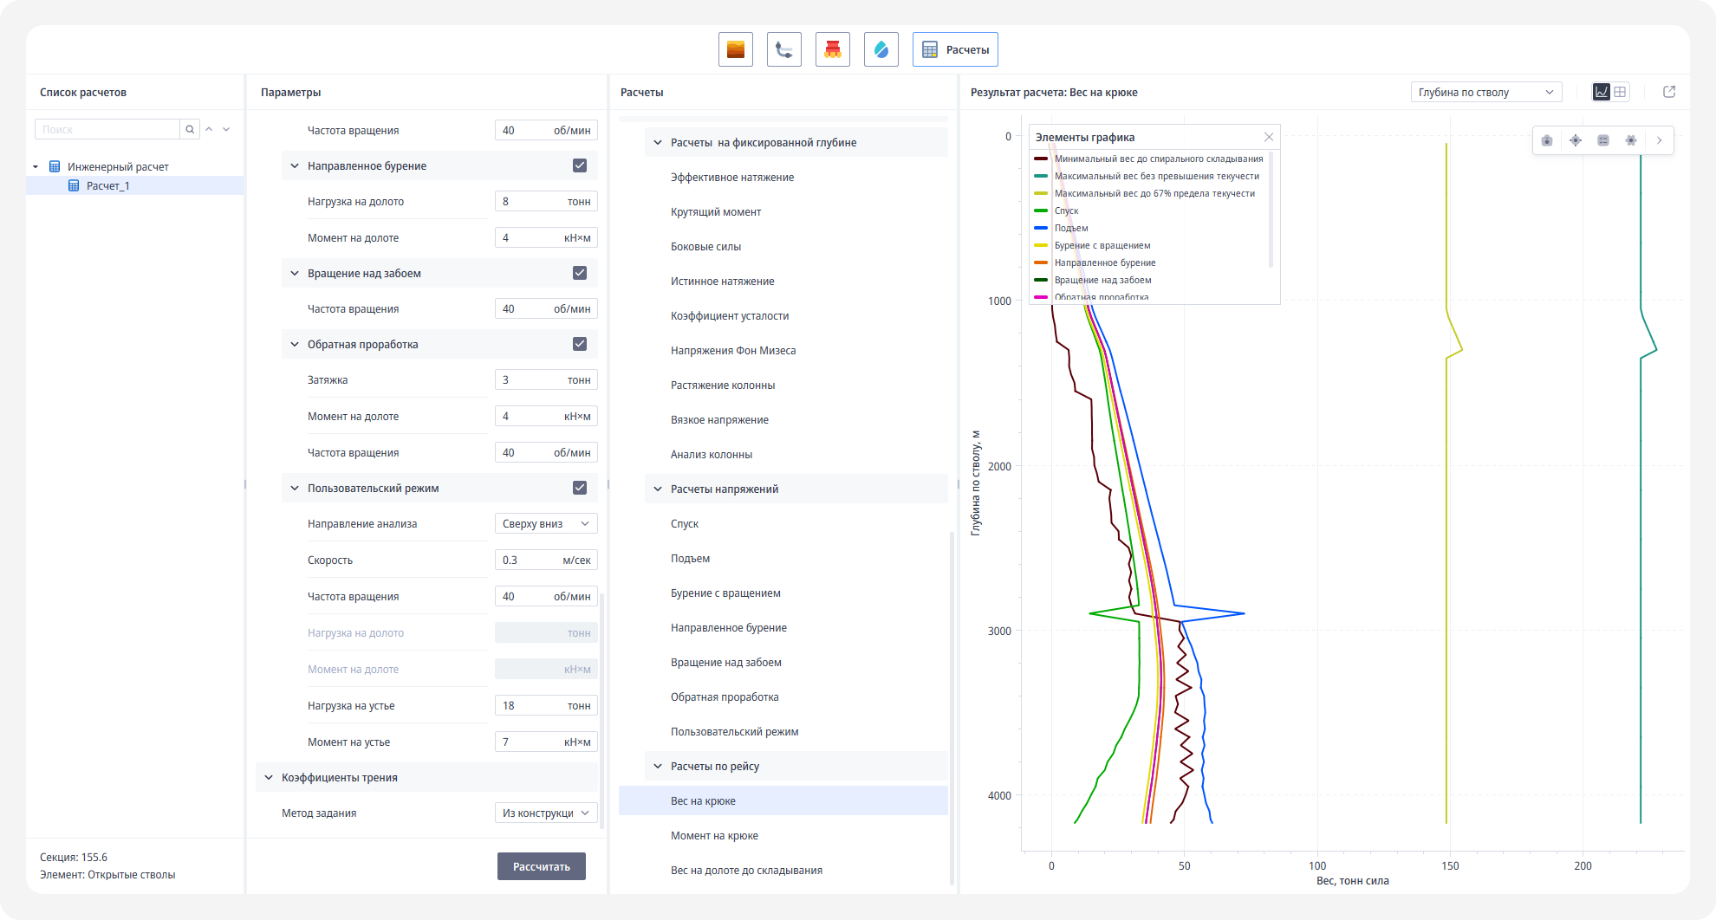1716x920 pixels.
Task: Switch to the Расчеты tab
Action: (x=955, y=49)
